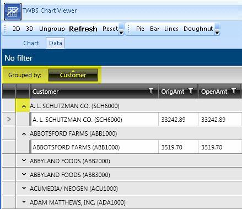Open overflow arrow after Reset

point(121,29)
